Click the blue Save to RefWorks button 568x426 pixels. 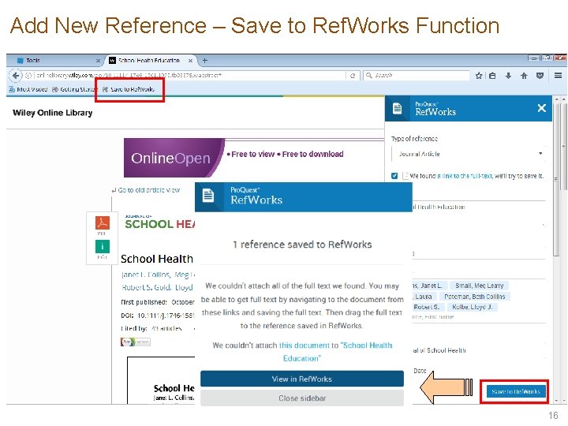(516, 391)
